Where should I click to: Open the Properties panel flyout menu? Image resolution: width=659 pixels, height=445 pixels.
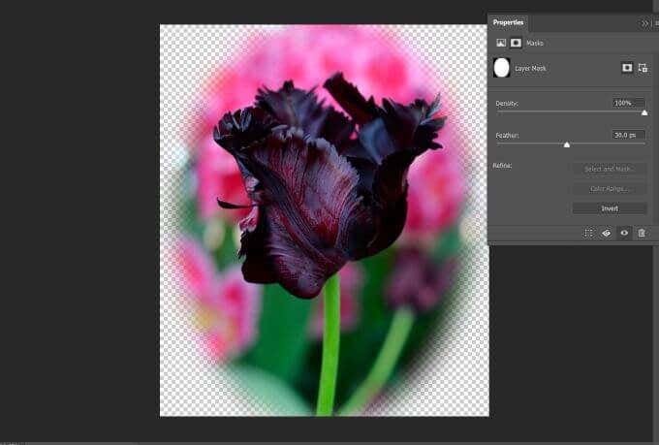tap(656, 22)
